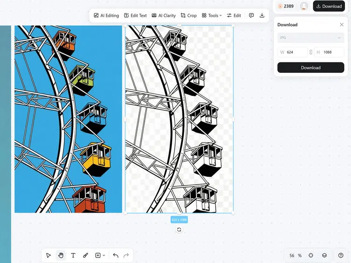Image resolution: width=351 pixels, height=263 pixels.
Task: Click the width input field showing 624
Action: click(x=292, y=52)
